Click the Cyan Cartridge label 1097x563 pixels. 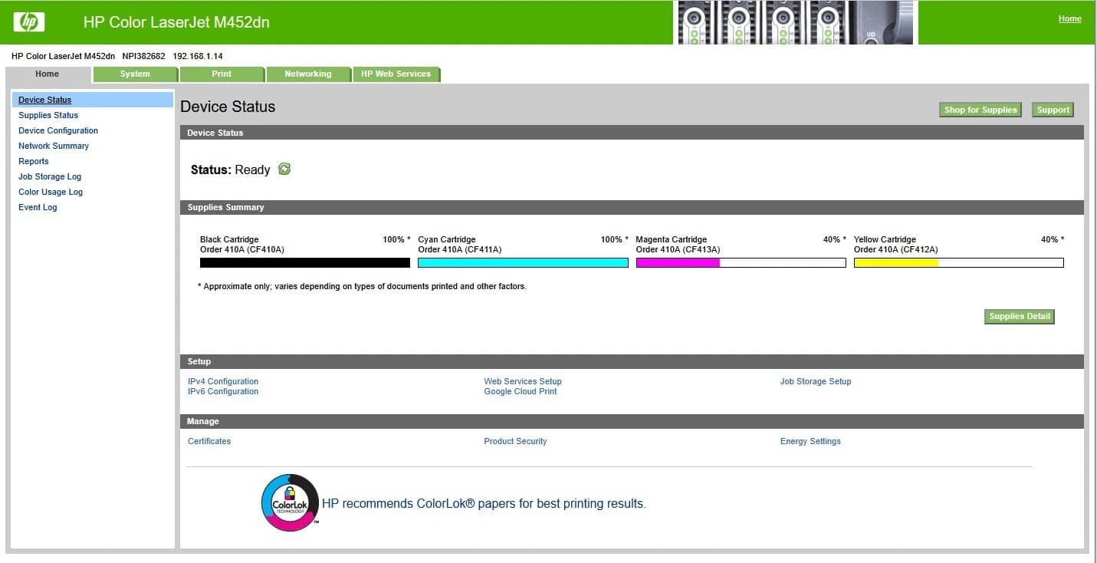click(447, 239)
